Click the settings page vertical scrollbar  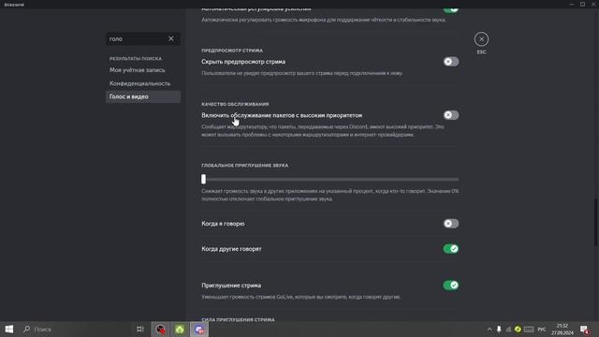pyautogui.click(x=595, y=223)
